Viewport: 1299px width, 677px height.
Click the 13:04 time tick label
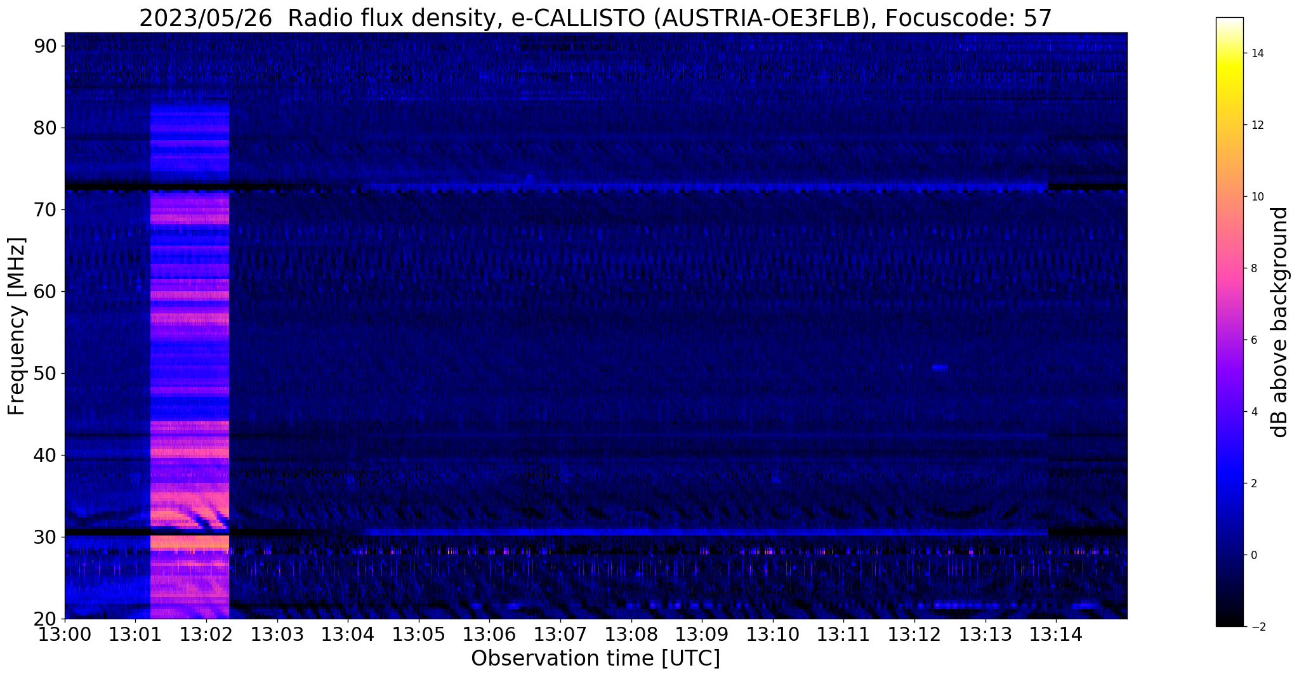point(348,634)
